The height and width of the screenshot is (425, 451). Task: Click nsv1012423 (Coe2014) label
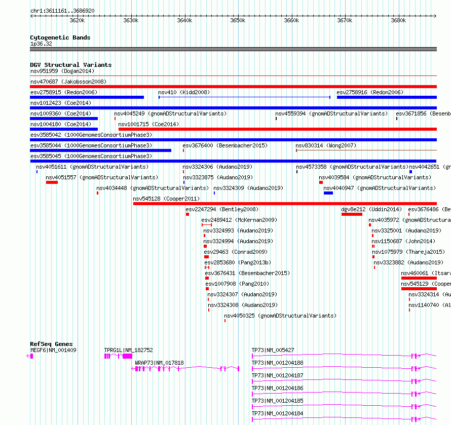click(x=61, y=103)
